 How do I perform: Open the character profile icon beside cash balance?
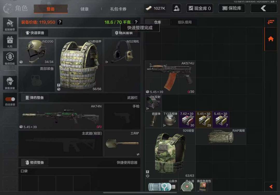[177, 8]
